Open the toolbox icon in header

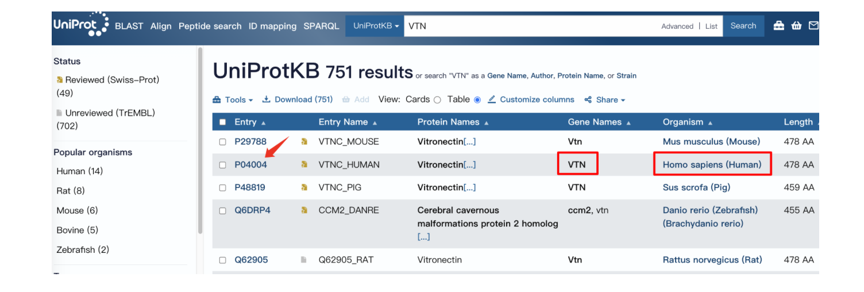click(778, 26)
